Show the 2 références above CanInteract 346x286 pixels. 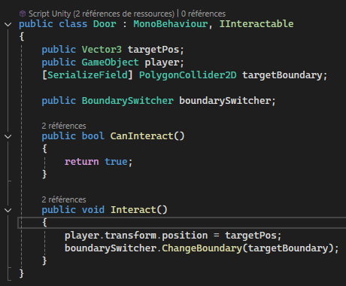64,126
